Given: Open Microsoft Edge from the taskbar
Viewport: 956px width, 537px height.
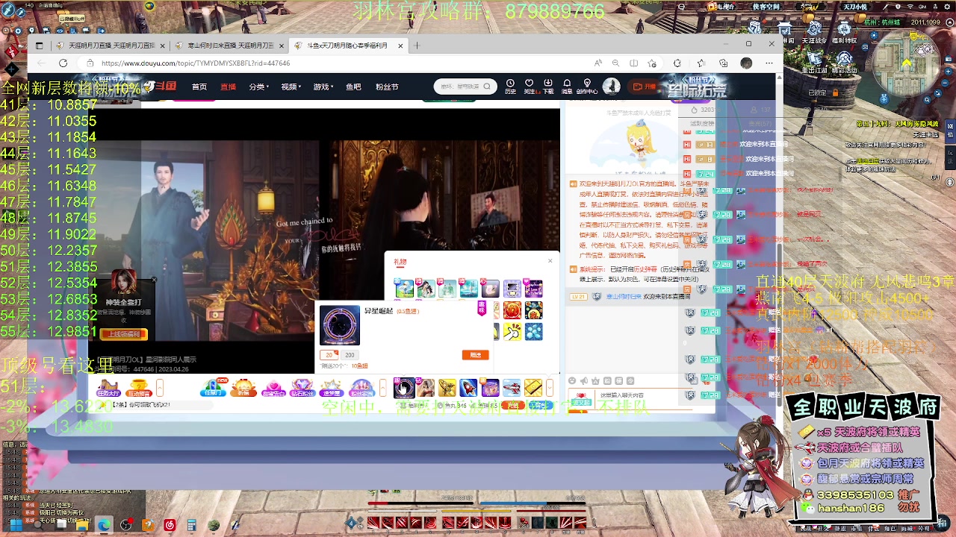Looking at the screenshot, I should click(103, 525).
